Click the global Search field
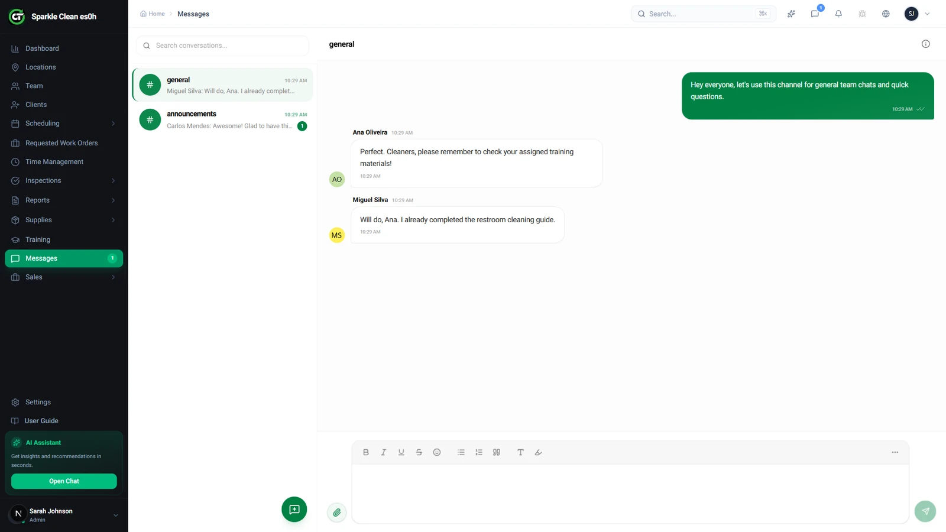 pyautogui.click(x=704, y=14)
